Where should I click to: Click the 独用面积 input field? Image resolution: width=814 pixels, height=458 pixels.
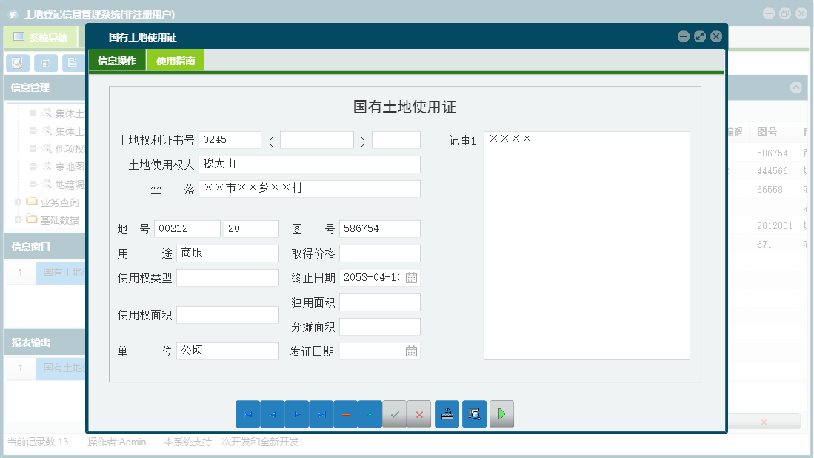coord(380,302)
